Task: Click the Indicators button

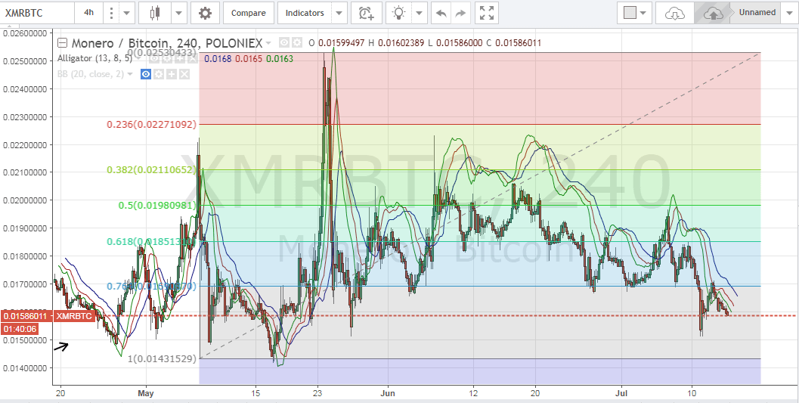Action: [305, 14]
